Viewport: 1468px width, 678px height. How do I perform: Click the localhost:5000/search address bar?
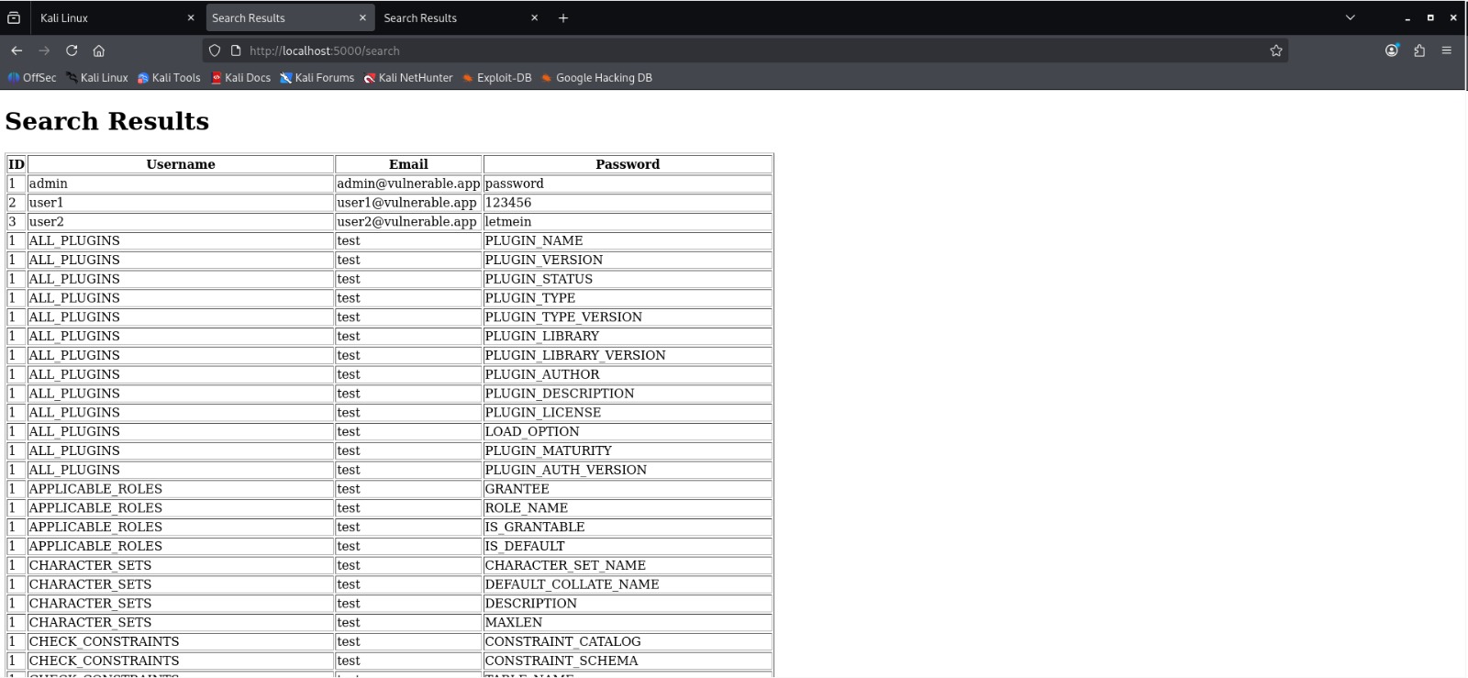[743, 50]
